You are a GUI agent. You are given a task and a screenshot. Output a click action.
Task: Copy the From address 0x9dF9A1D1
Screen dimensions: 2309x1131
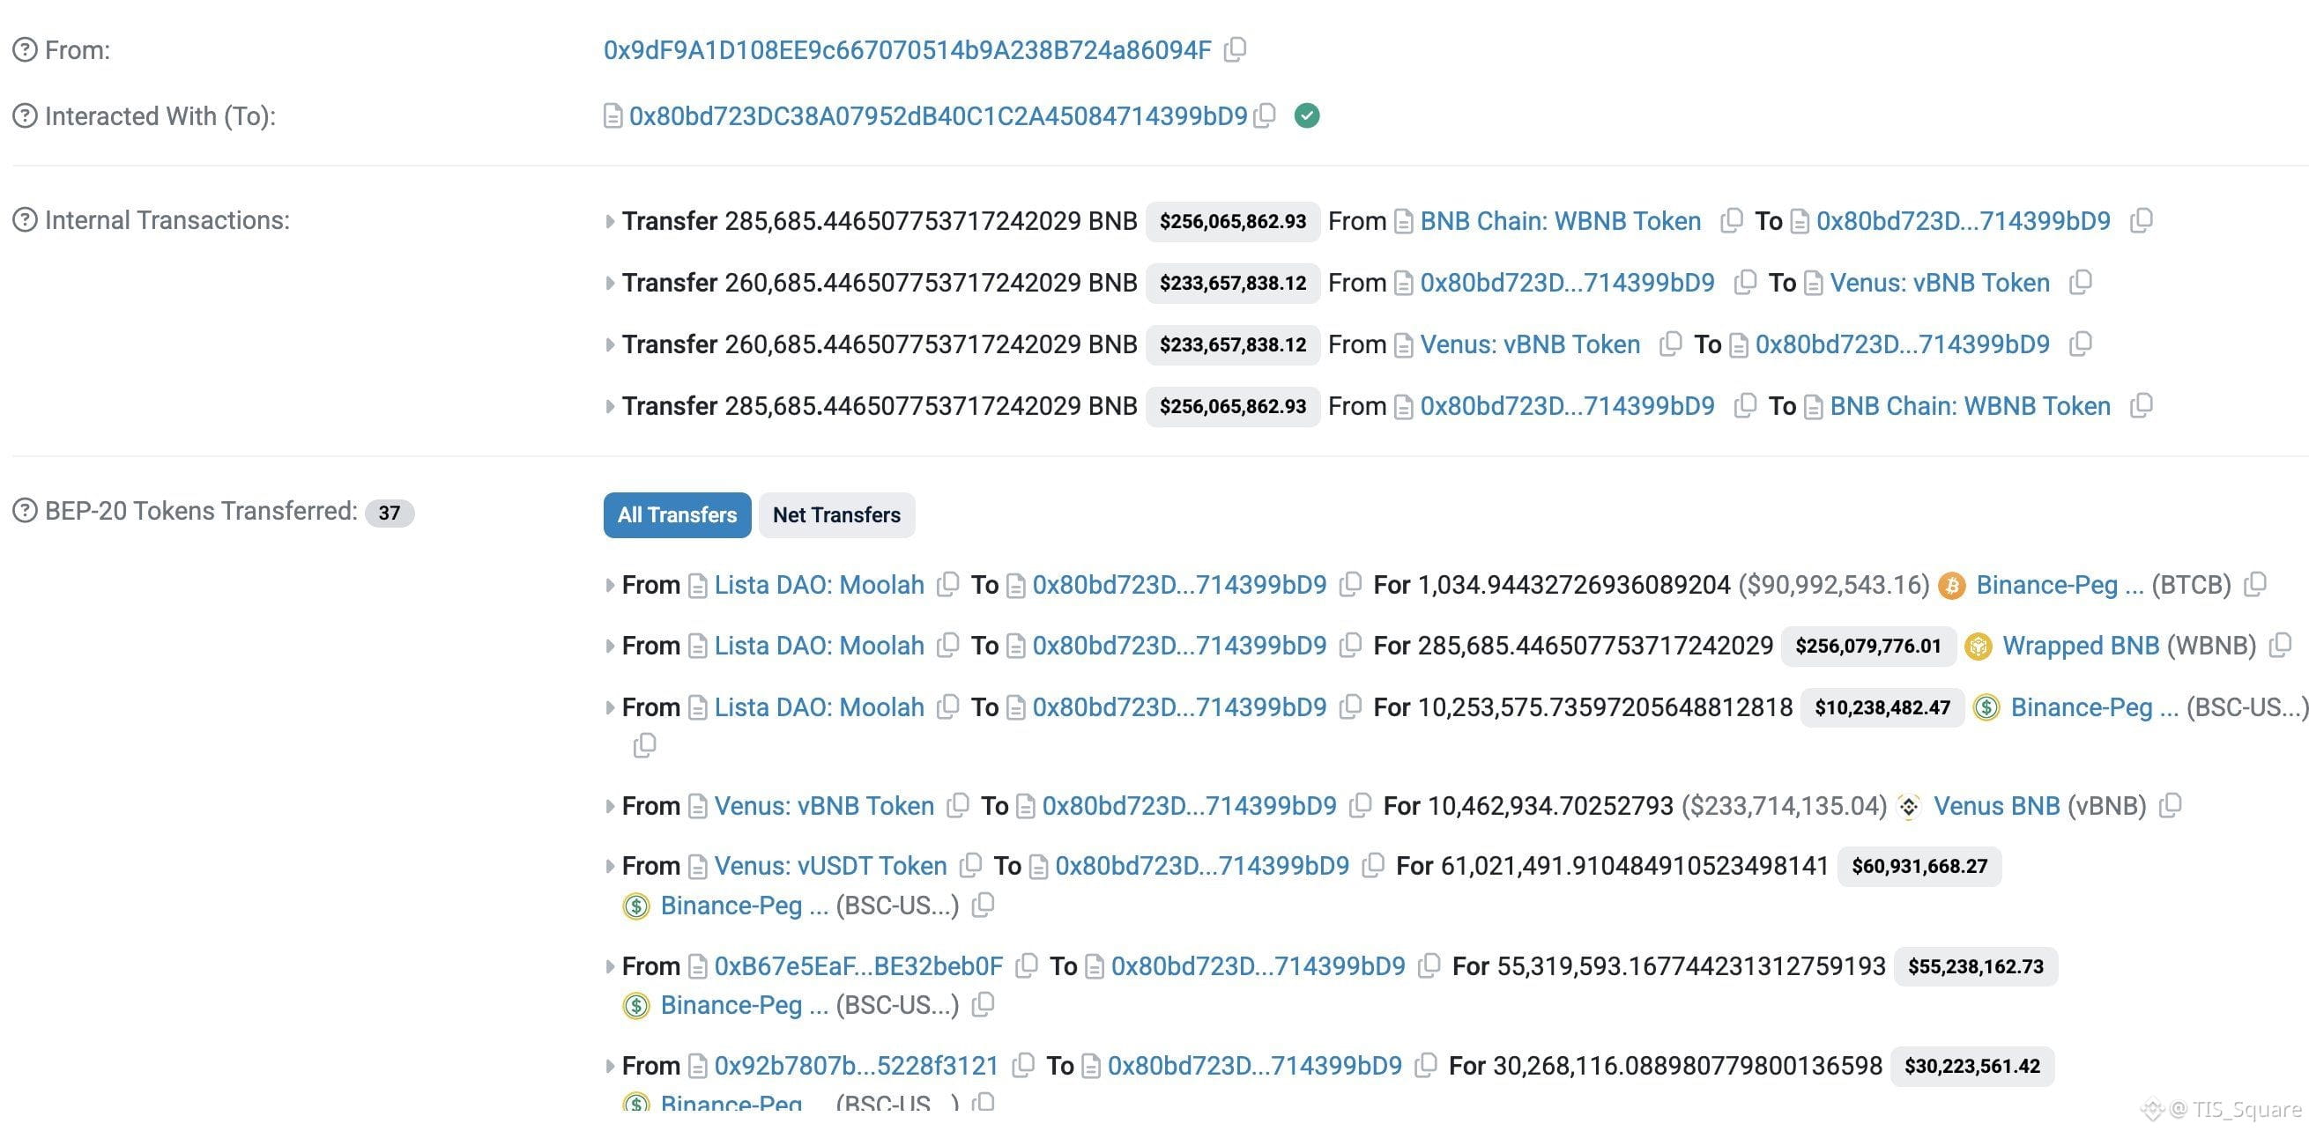(x=1236, y=49)
